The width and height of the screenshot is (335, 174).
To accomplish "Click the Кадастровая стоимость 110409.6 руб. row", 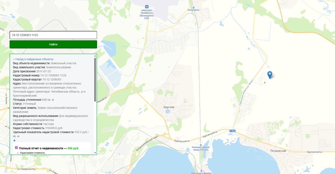I will point(38,128).
